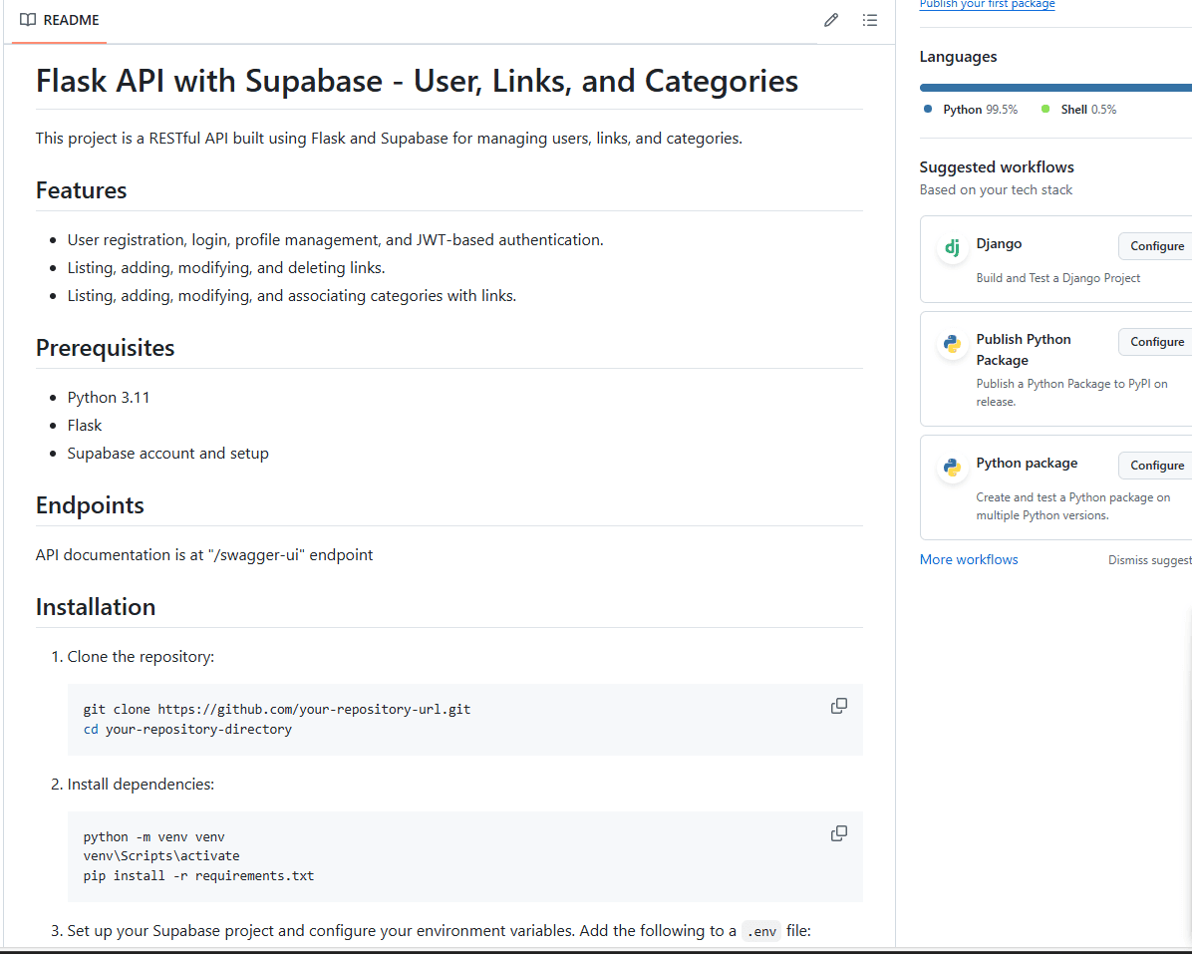
Task: Click the languages usage bar
Action: coord(1054,88)
